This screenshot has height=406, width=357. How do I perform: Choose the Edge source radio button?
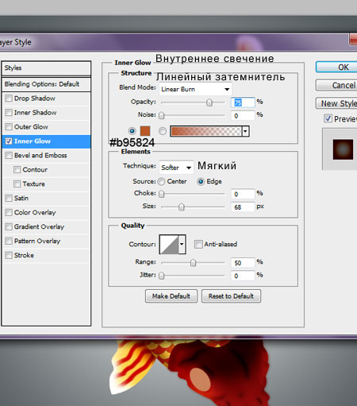click(x=201, y=181)
